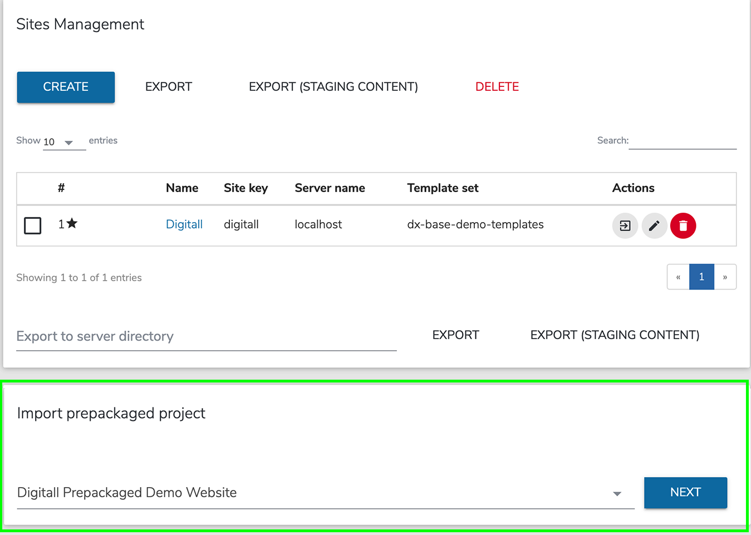This screenshot has height=535, width=751.
Task: Go to previous page with « arrow
Action: [x=678, y=277]
